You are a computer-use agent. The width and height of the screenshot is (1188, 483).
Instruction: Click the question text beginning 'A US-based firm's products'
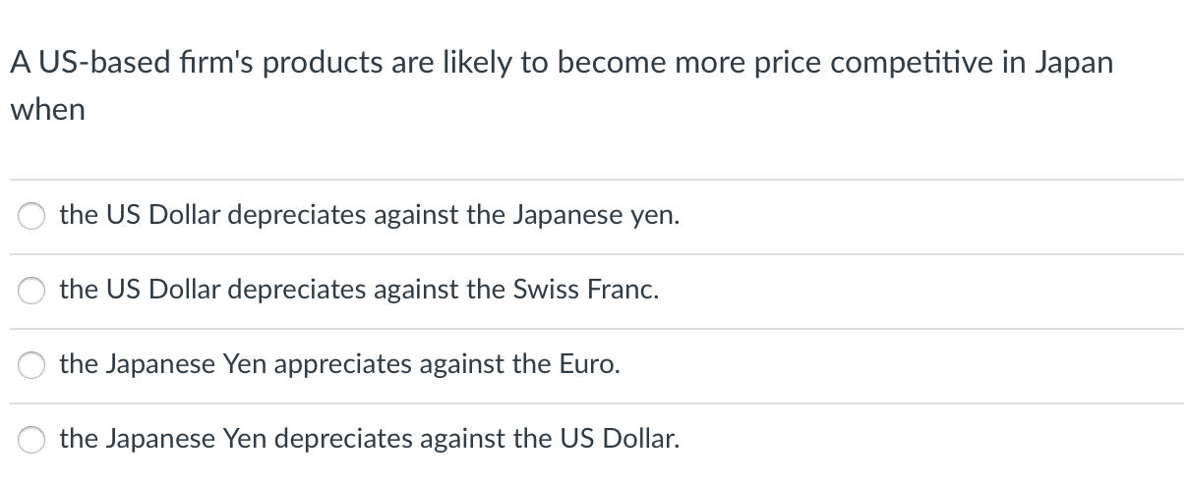coord(561,62)
